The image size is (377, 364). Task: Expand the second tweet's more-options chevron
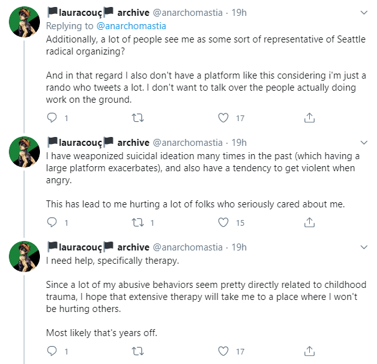(364, 143)
